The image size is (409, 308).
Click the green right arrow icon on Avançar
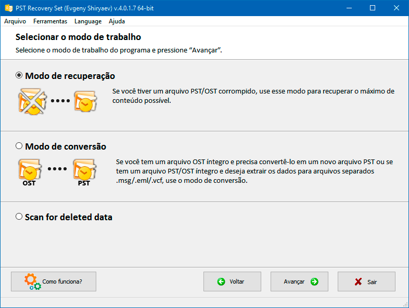click(314, 282)
